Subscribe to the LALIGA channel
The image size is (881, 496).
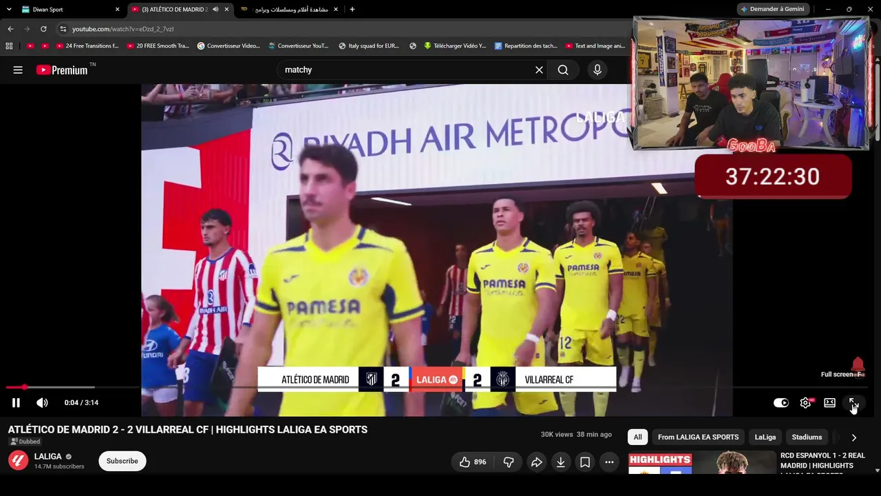[x=123, y=461]
